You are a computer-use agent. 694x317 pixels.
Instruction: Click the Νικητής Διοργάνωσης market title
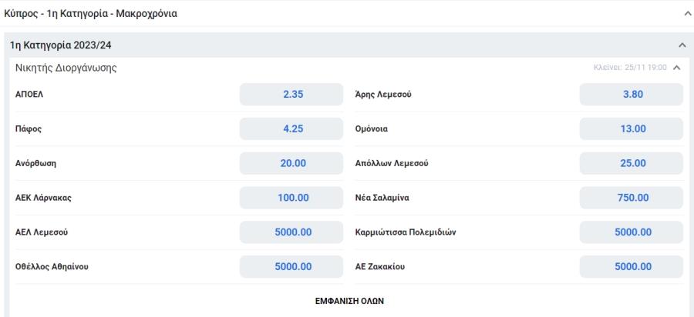pos(66,68)
